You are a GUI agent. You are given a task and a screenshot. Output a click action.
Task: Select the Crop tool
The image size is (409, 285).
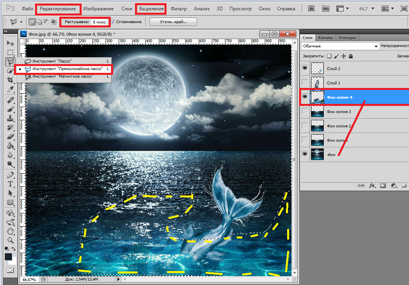[10, 80]
